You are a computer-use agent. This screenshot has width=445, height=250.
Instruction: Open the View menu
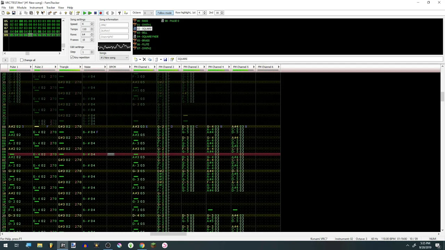point(61,8)
